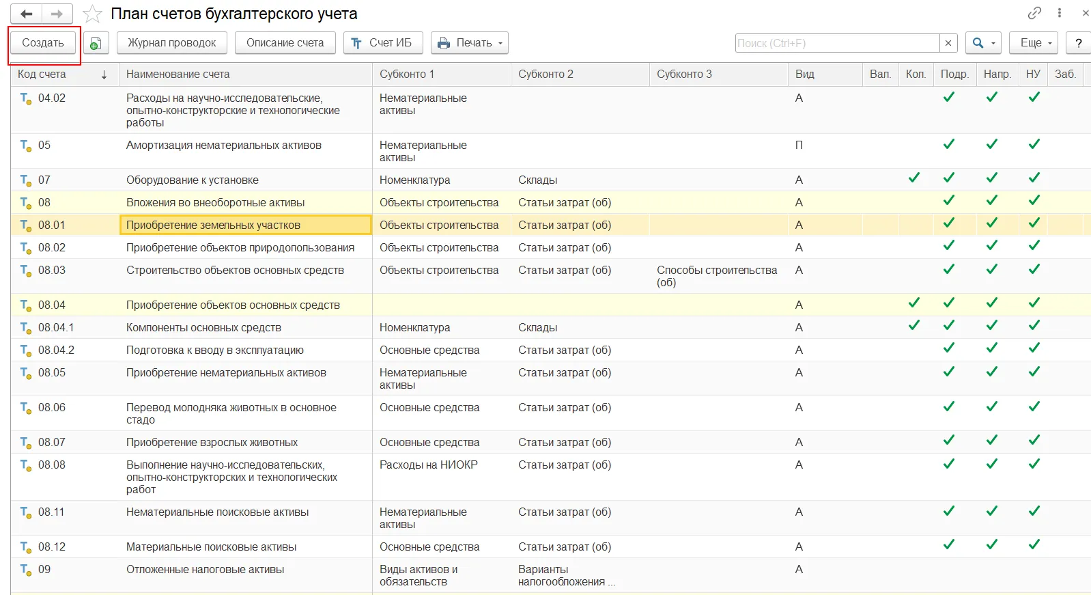
Task: Open the Еще menu
Action: 1035,43
